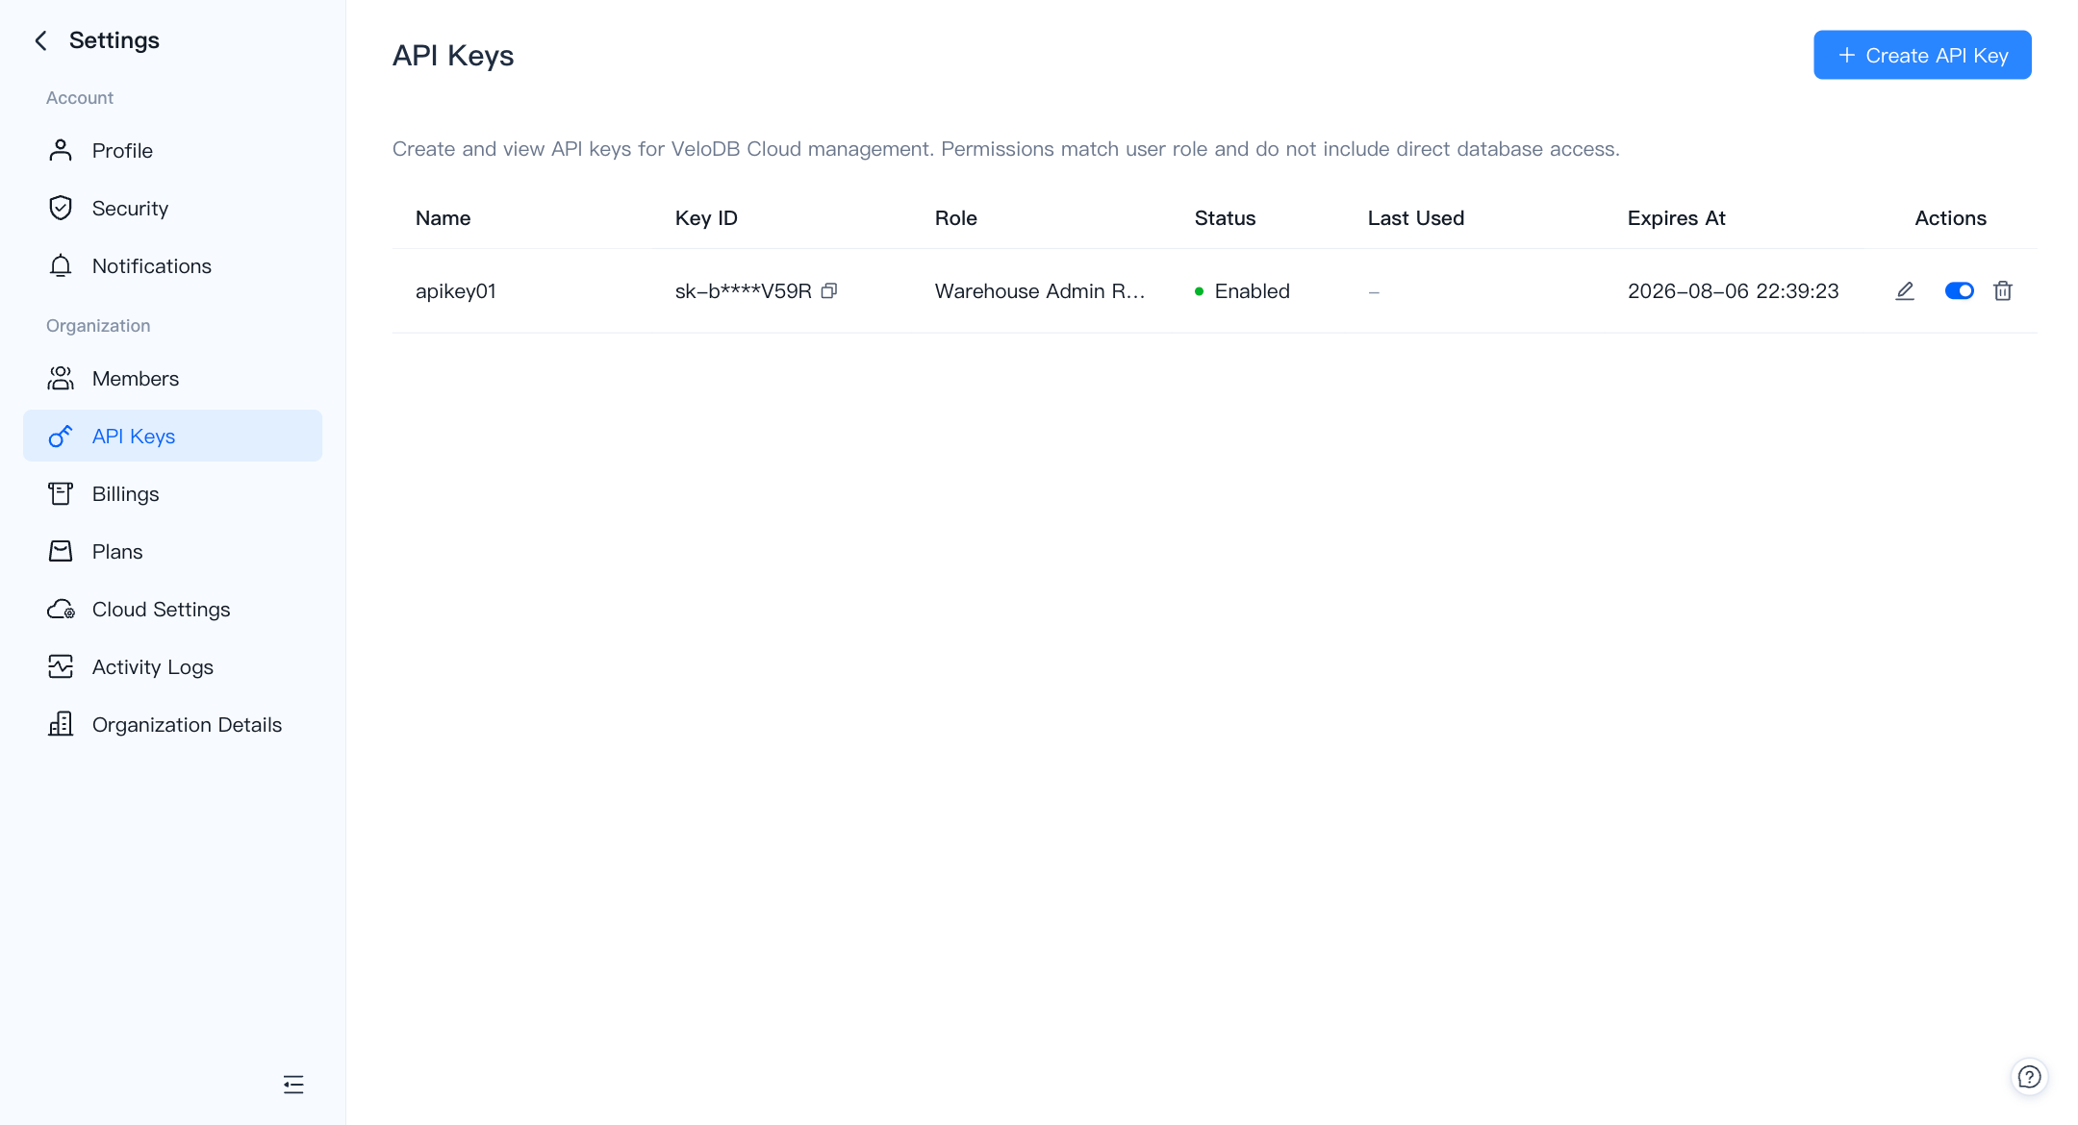
Task: Open the Billings page
Action: point(172,494)
